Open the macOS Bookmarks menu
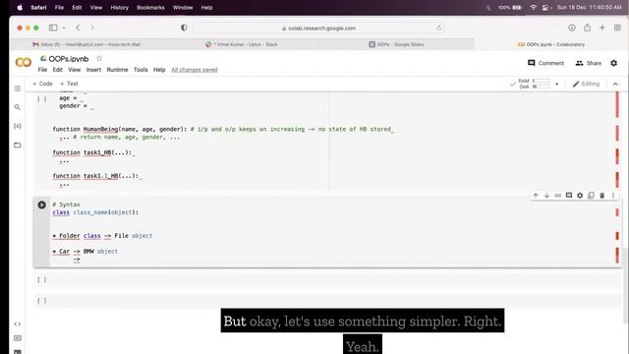Viewport: 629px width, 354px height. pyautogui.click(x=150, y=7)
